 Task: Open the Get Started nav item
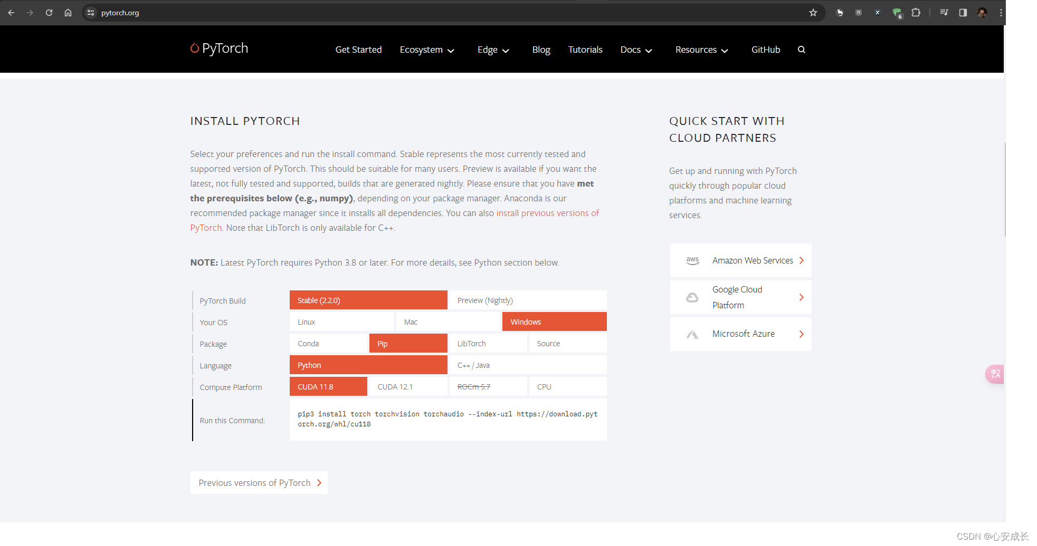pos(358,50)
